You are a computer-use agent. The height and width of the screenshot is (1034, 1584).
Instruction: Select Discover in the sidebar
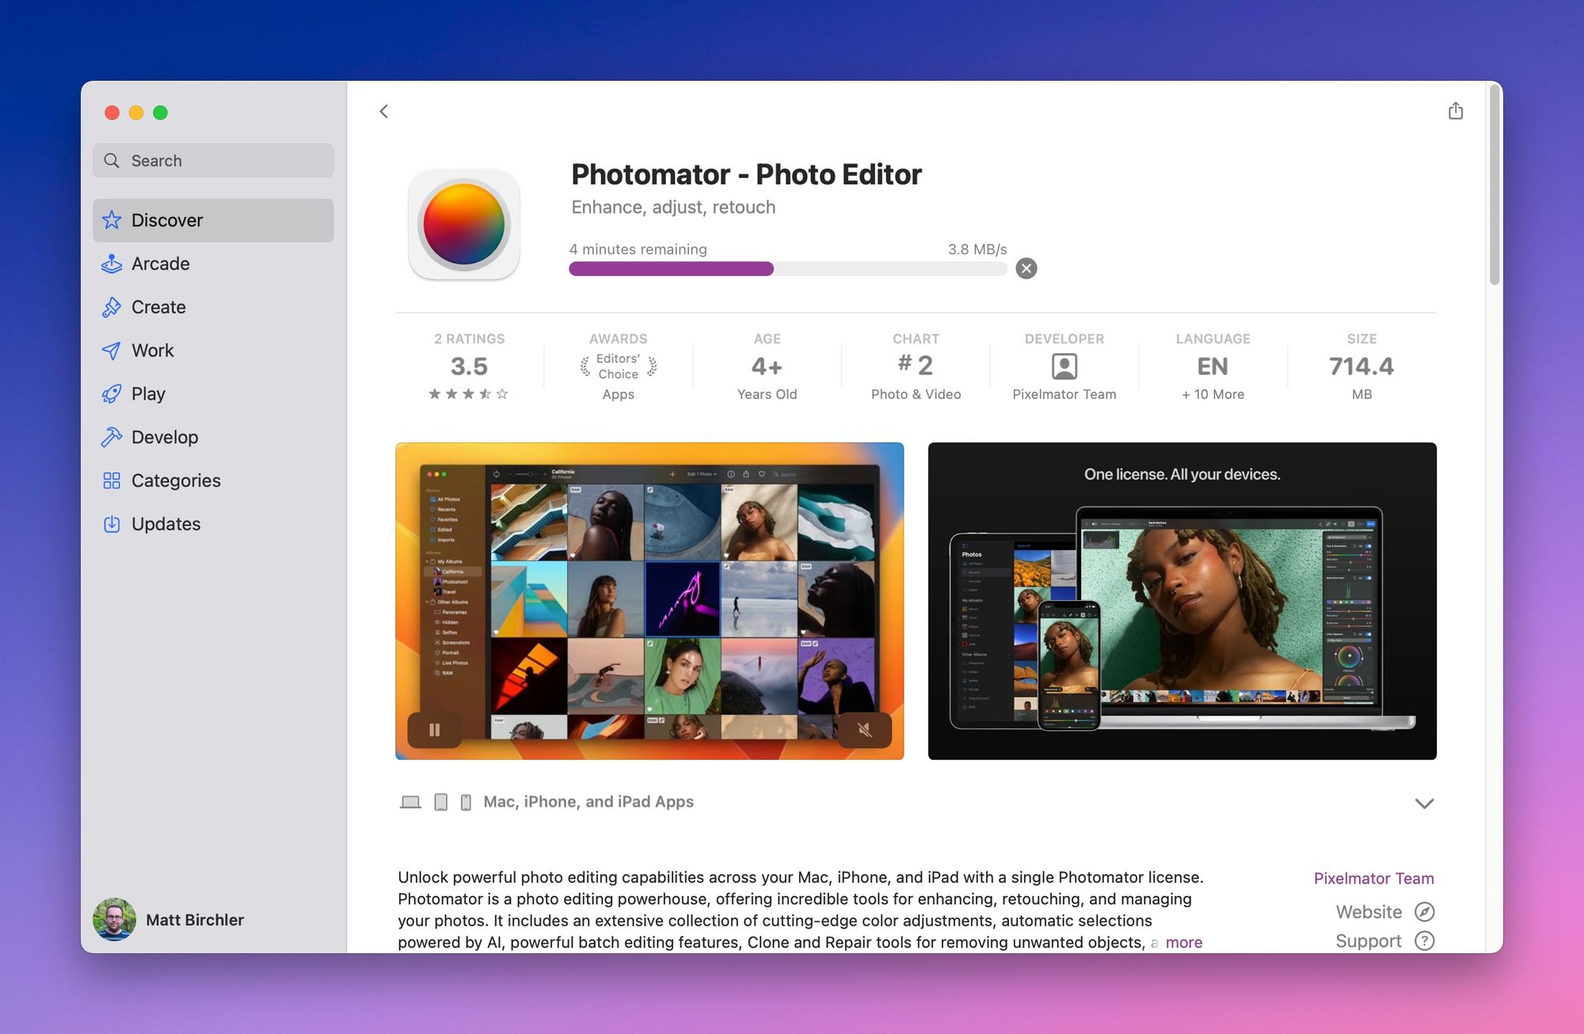click(213, 220)
